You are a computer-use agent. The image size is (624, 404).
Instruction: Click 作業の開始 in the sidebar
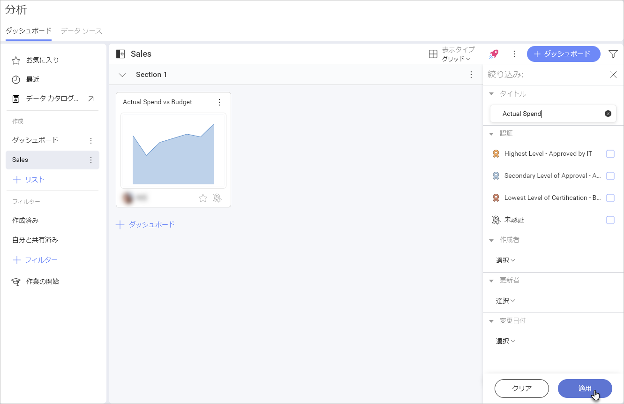pyautogui.click(x=43, y=282)
